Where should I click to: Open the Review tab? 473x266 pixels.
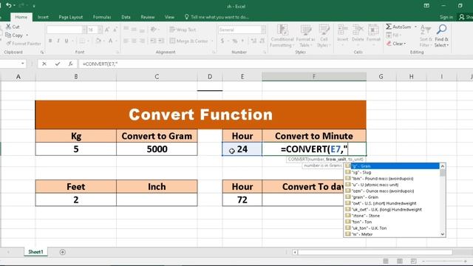click(x=148, y=17)
